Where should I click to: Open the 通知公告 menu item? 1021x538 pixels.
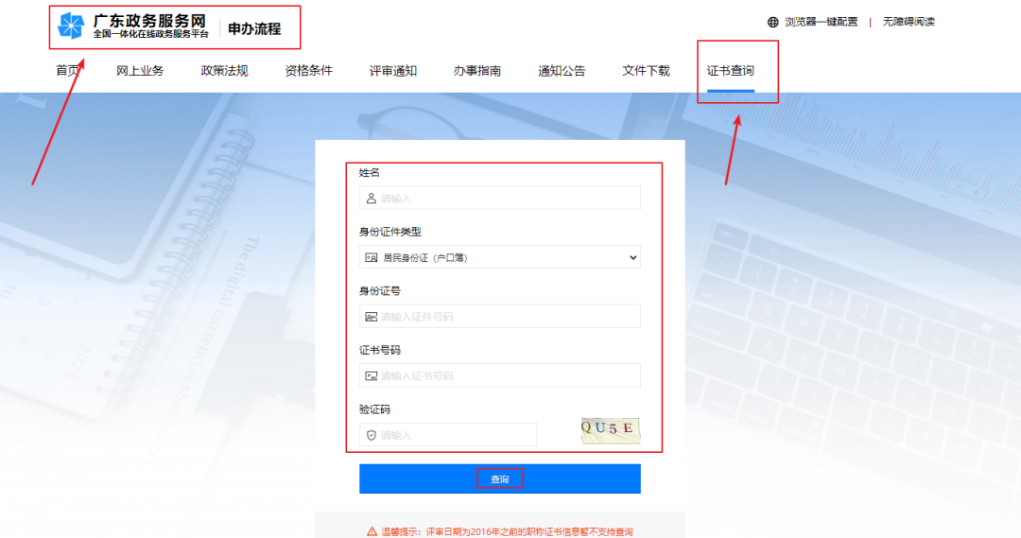point(562,71)
